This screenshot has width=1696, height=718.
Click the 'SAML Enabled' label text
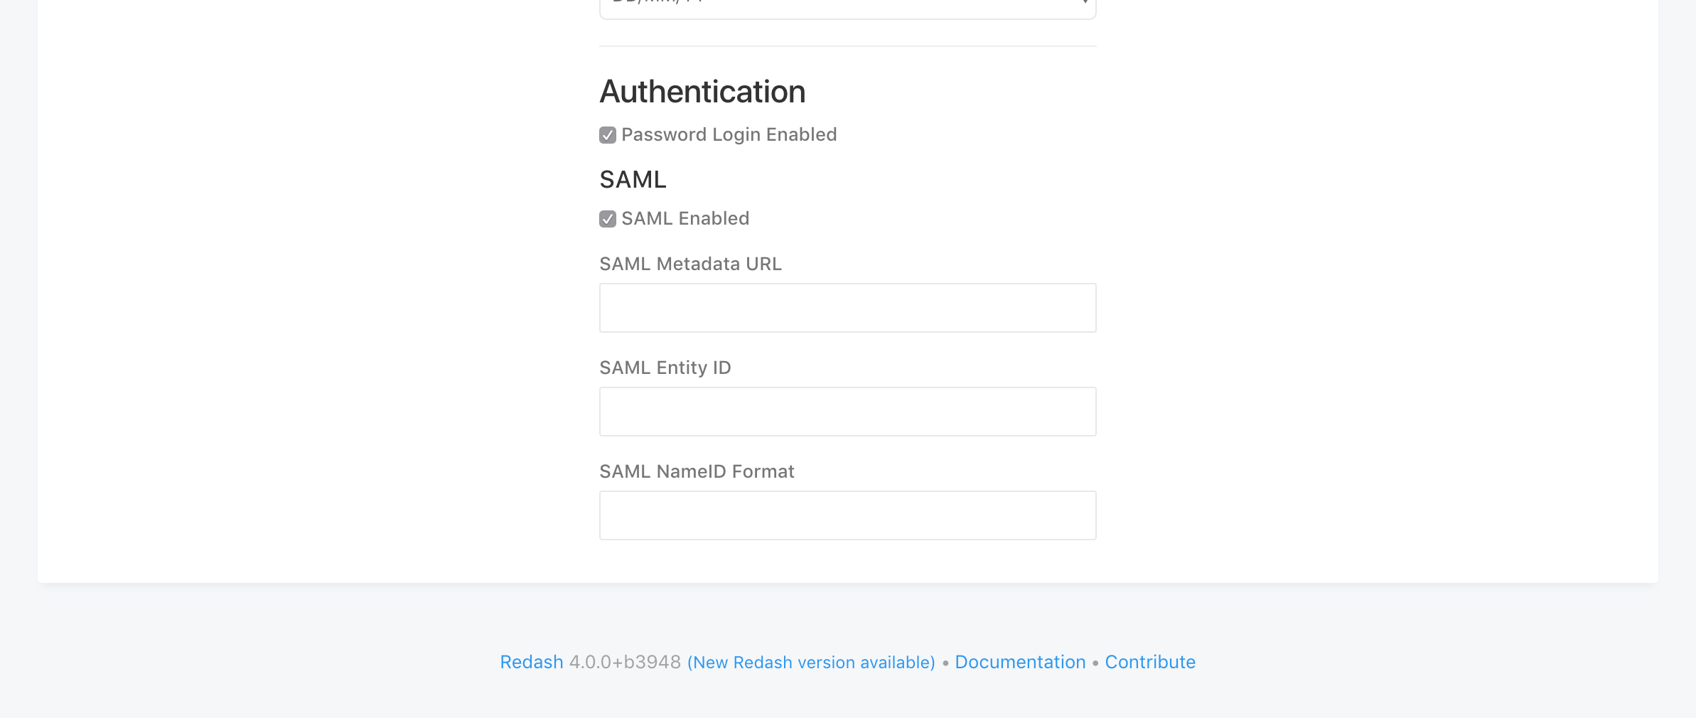(685, 218)
